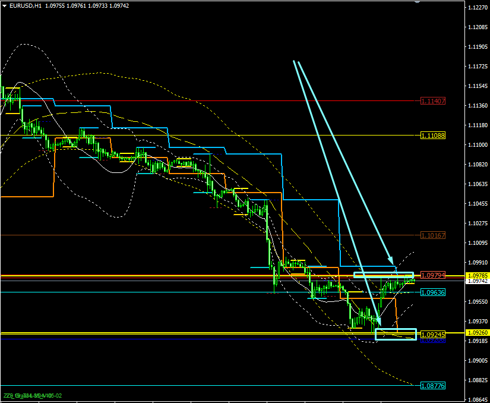This screenshot has width=490, height=403.
Task: Select the yellow 1.09260 tag on price axis
Action: pos(478,333)
